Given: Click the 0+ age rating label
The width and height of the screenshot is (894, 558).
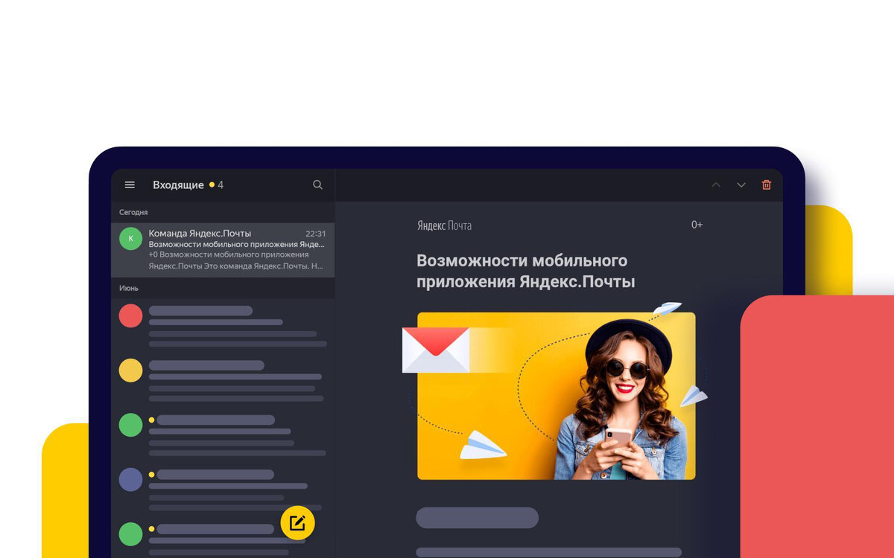Looking at the screenshot, I should 697,225.
